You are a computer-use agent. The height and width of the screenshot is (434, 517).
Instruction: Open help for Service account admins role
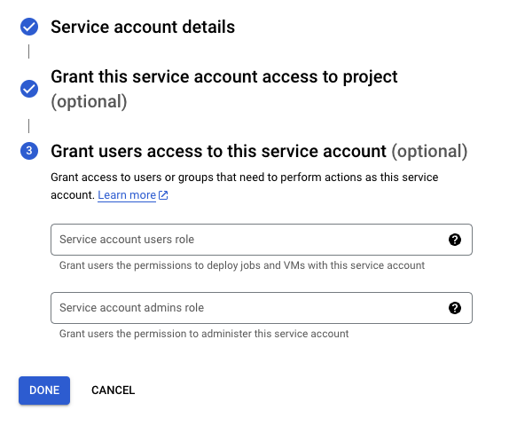455,308
